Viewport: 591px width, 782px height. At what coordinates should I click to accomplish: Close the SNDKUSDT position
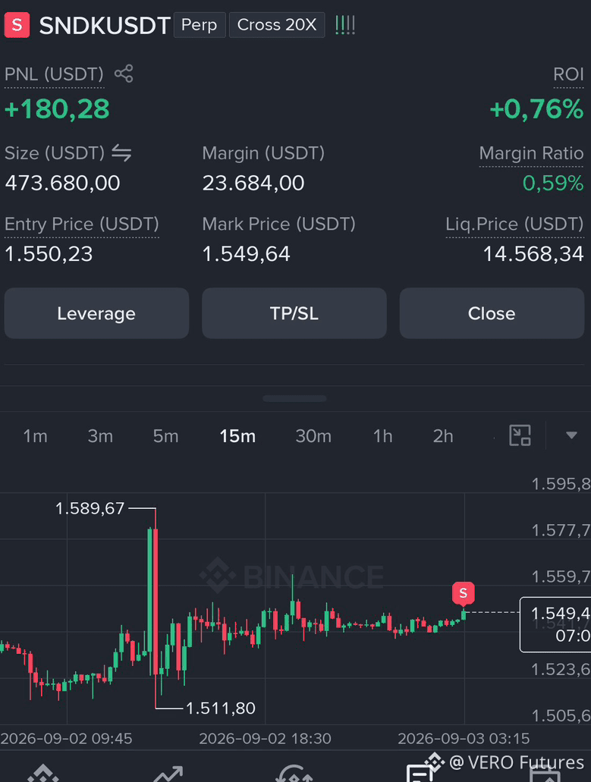click(x=492, y=313)
